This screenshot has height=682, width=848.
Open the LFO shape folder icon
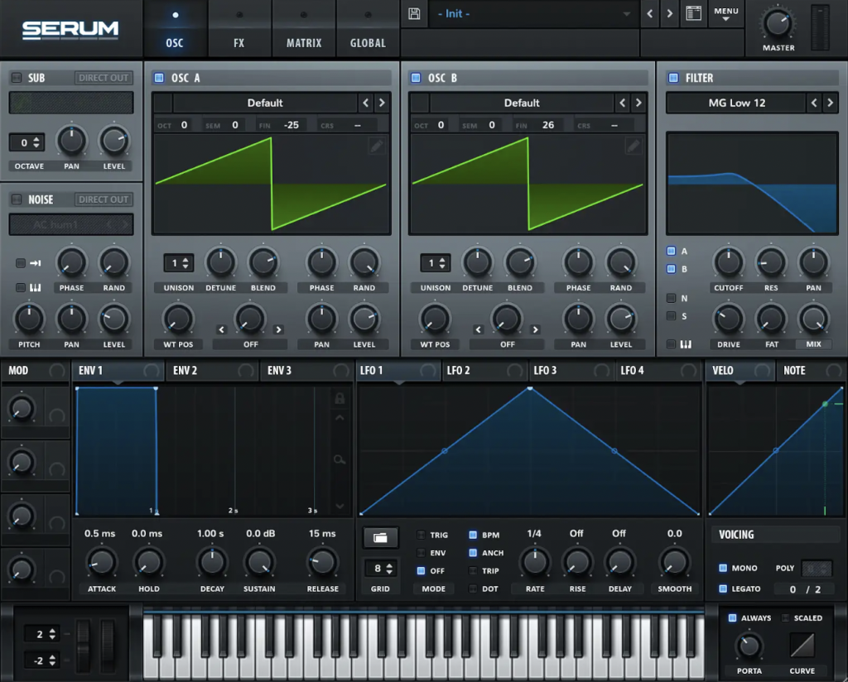[380, 537]
